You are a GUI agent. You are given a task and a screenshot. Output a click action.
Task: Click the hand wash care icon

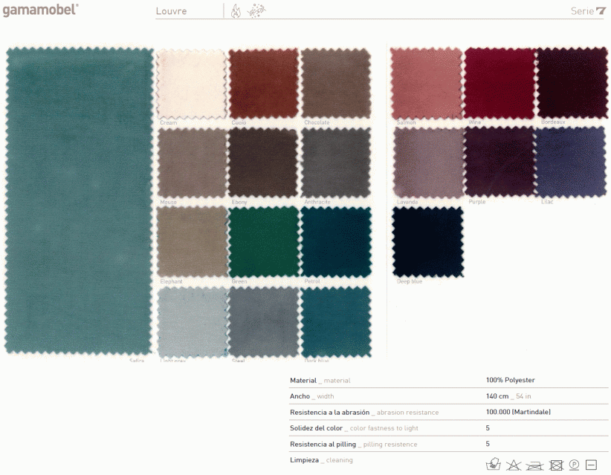click(x=493, y=465)
